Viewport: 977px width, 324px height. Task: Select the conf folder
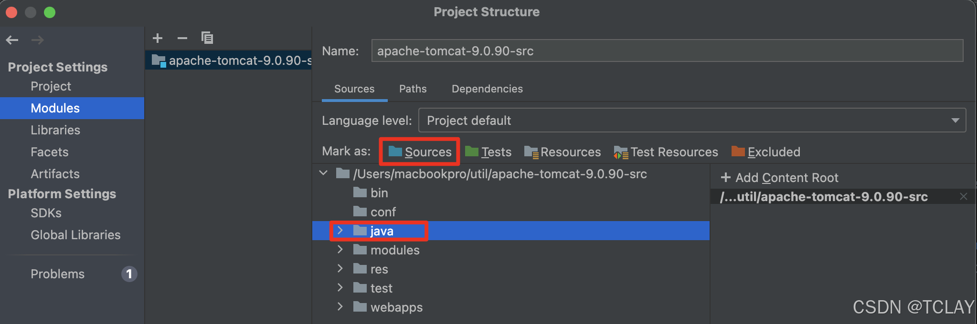pos(383,212)
